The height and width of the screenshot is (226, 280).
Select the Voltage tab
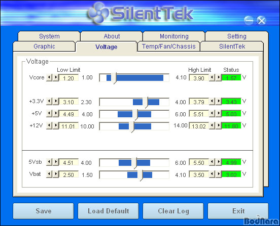[106, 47]
